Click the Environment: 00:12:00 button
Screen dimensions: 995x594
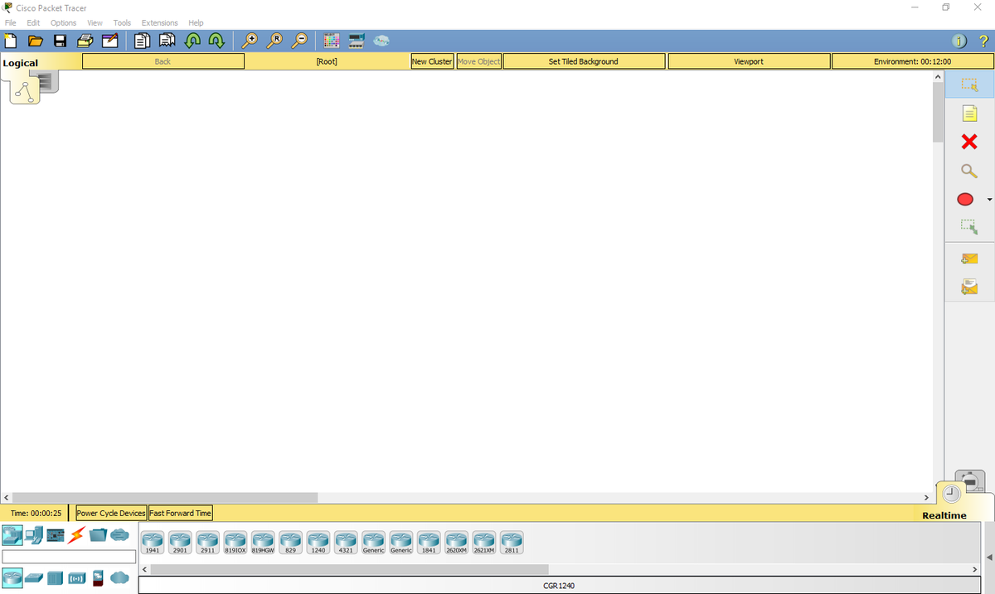coord(912,61)
